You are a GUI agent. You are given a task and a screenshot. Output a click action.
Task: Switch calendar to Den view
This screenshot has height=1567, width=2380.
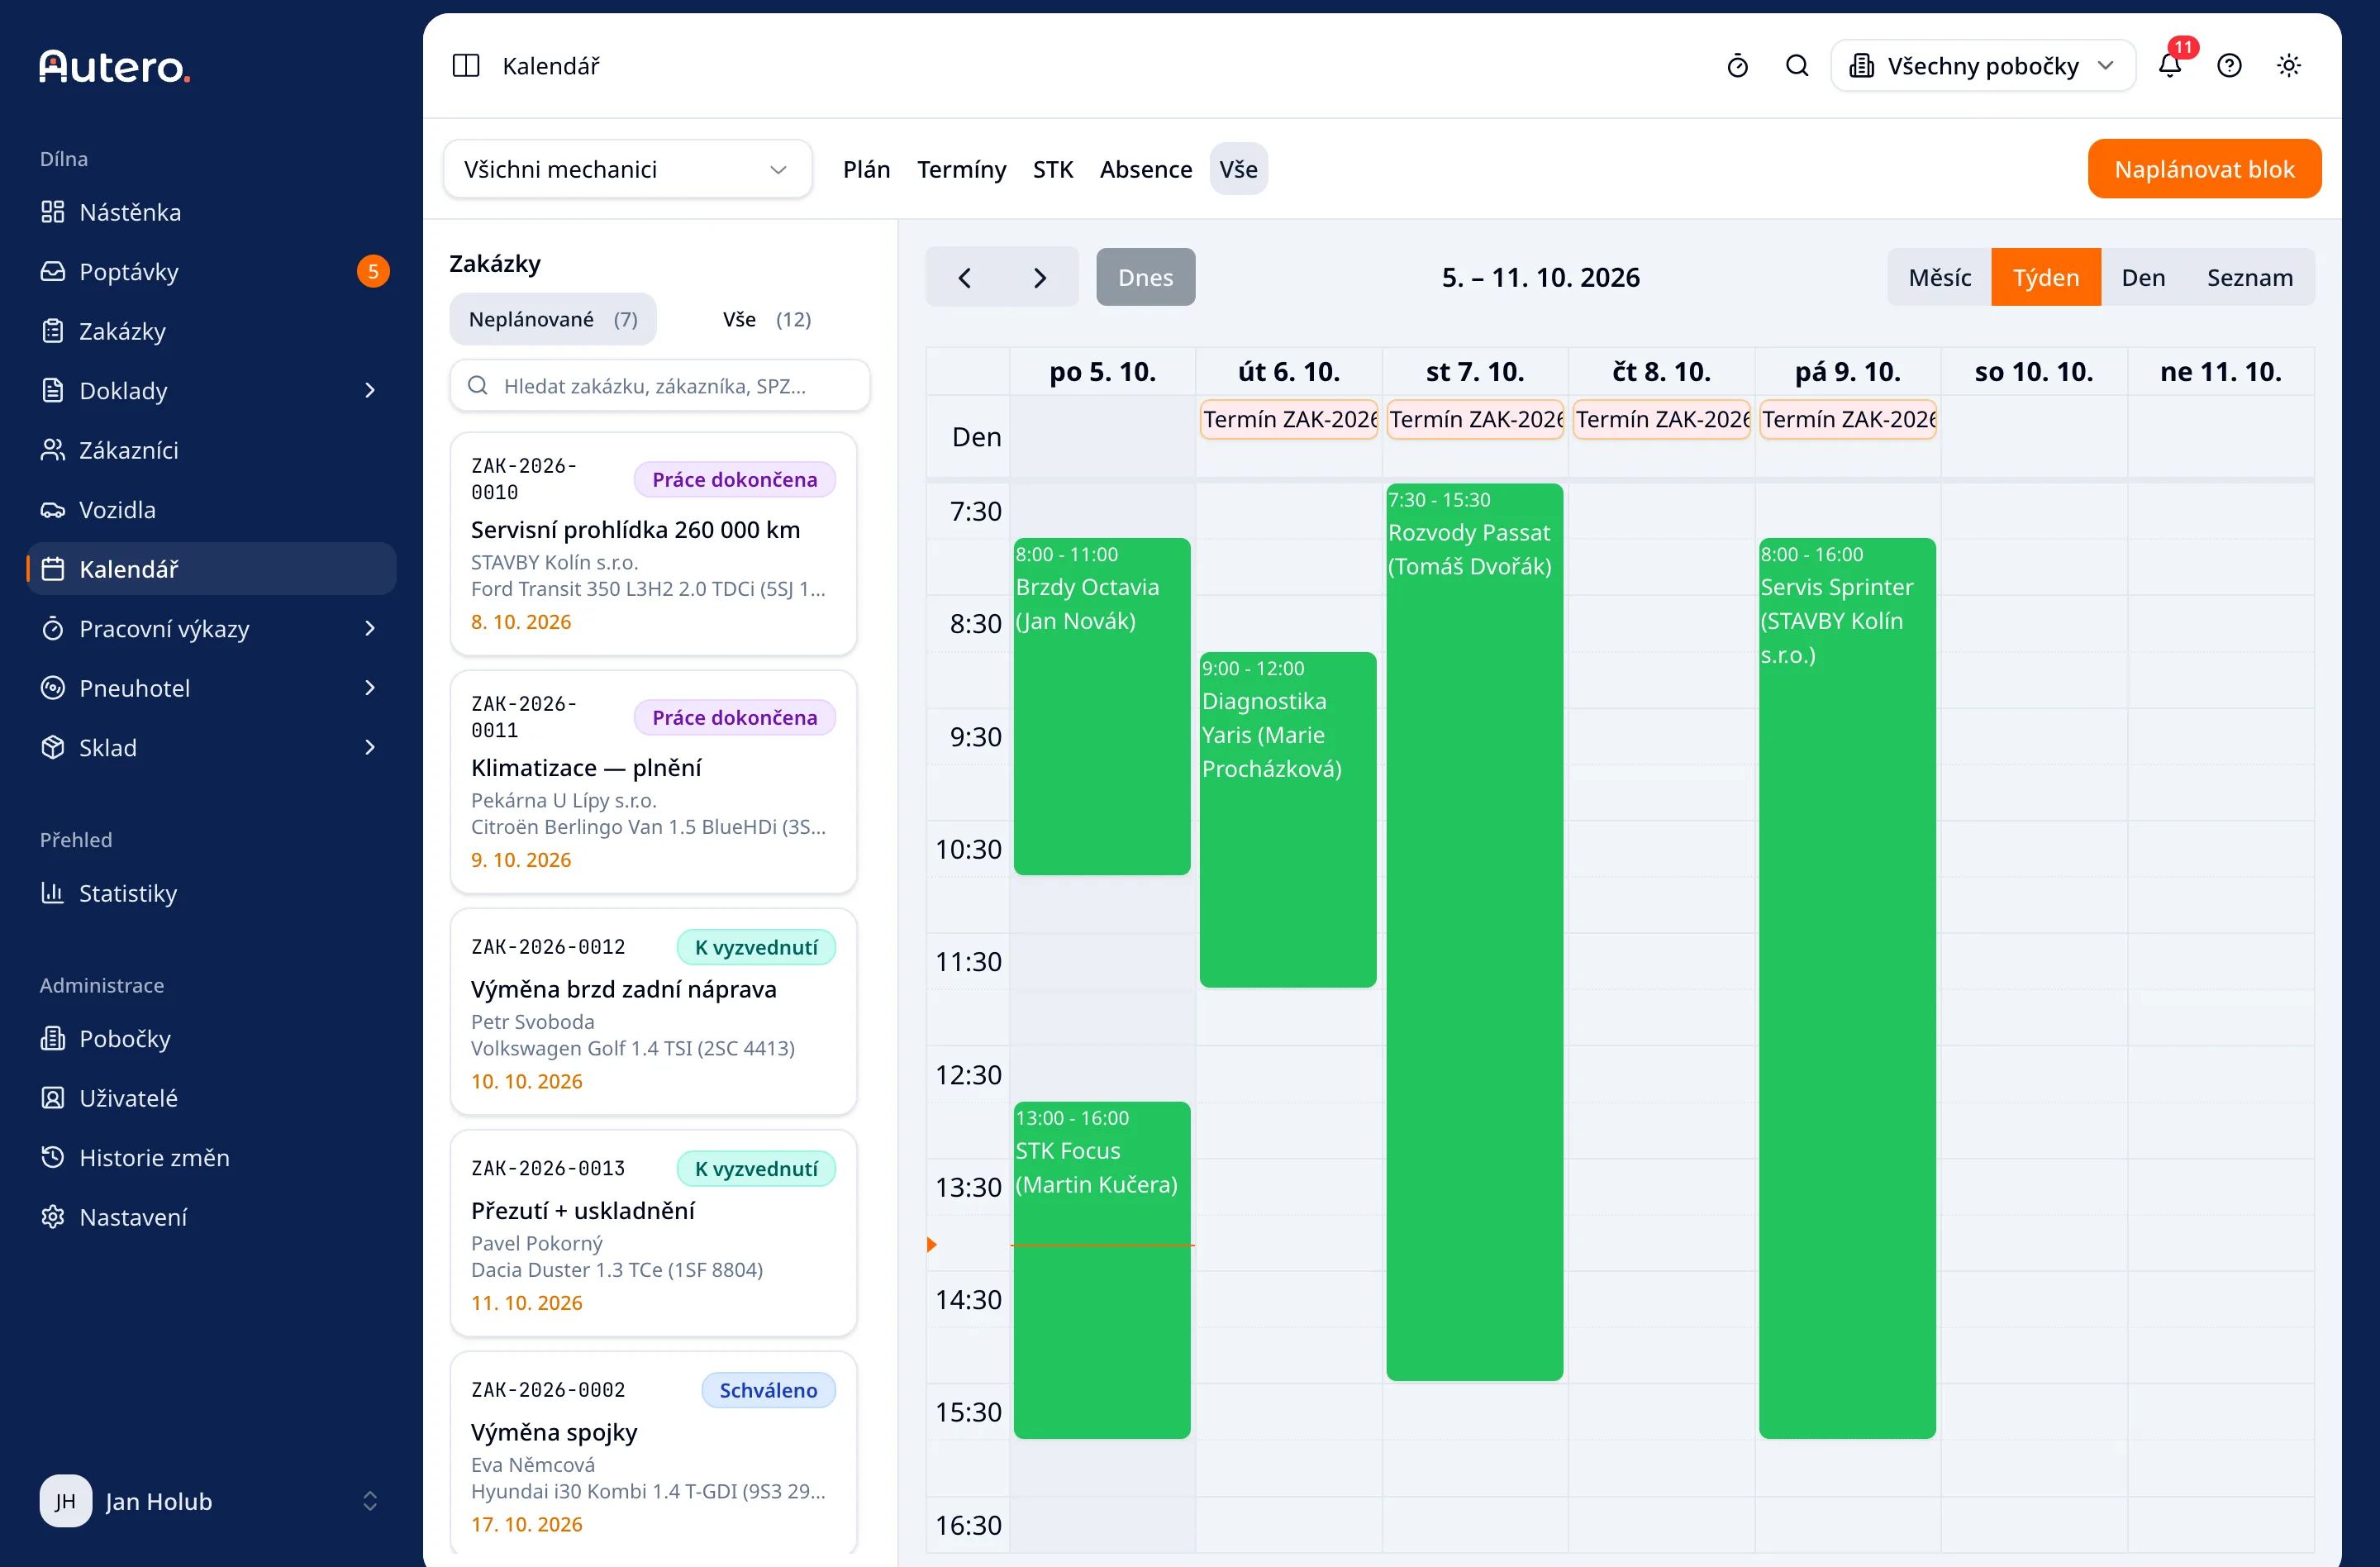tap(2143, 277)
